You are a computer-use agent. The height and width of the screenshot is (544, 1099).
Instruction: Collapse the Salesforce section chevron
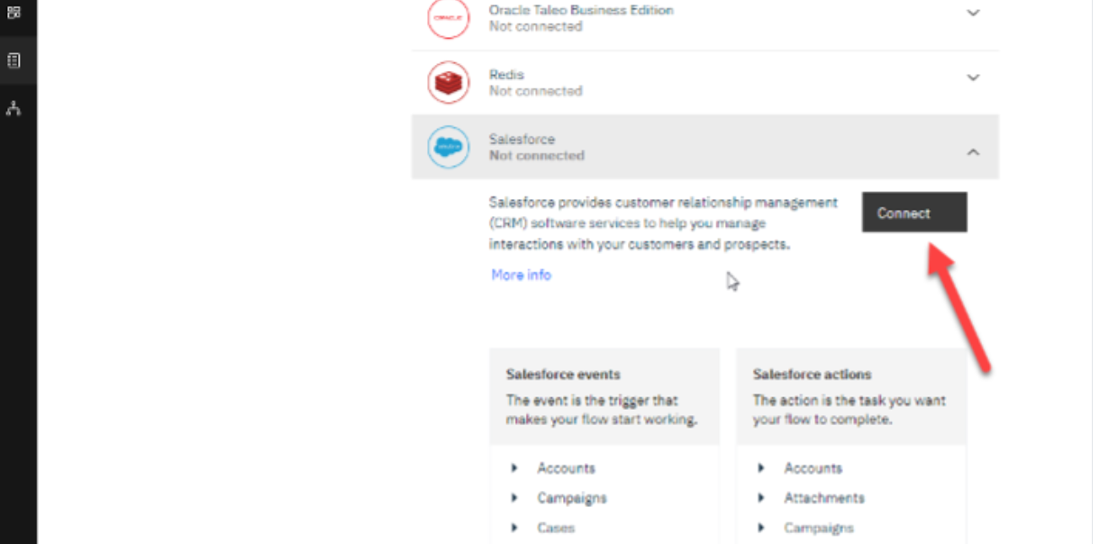point(973,153)
